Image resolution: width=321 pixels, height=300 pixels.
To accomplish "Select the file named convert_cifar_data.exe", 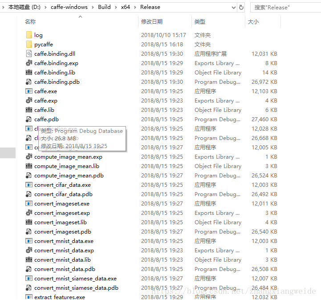I will click(x=62, y=185).
